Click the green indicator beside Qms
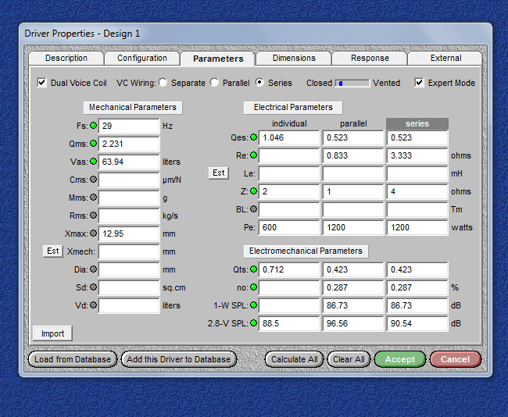This screenshot has height=417, width=508. point(93,144)
